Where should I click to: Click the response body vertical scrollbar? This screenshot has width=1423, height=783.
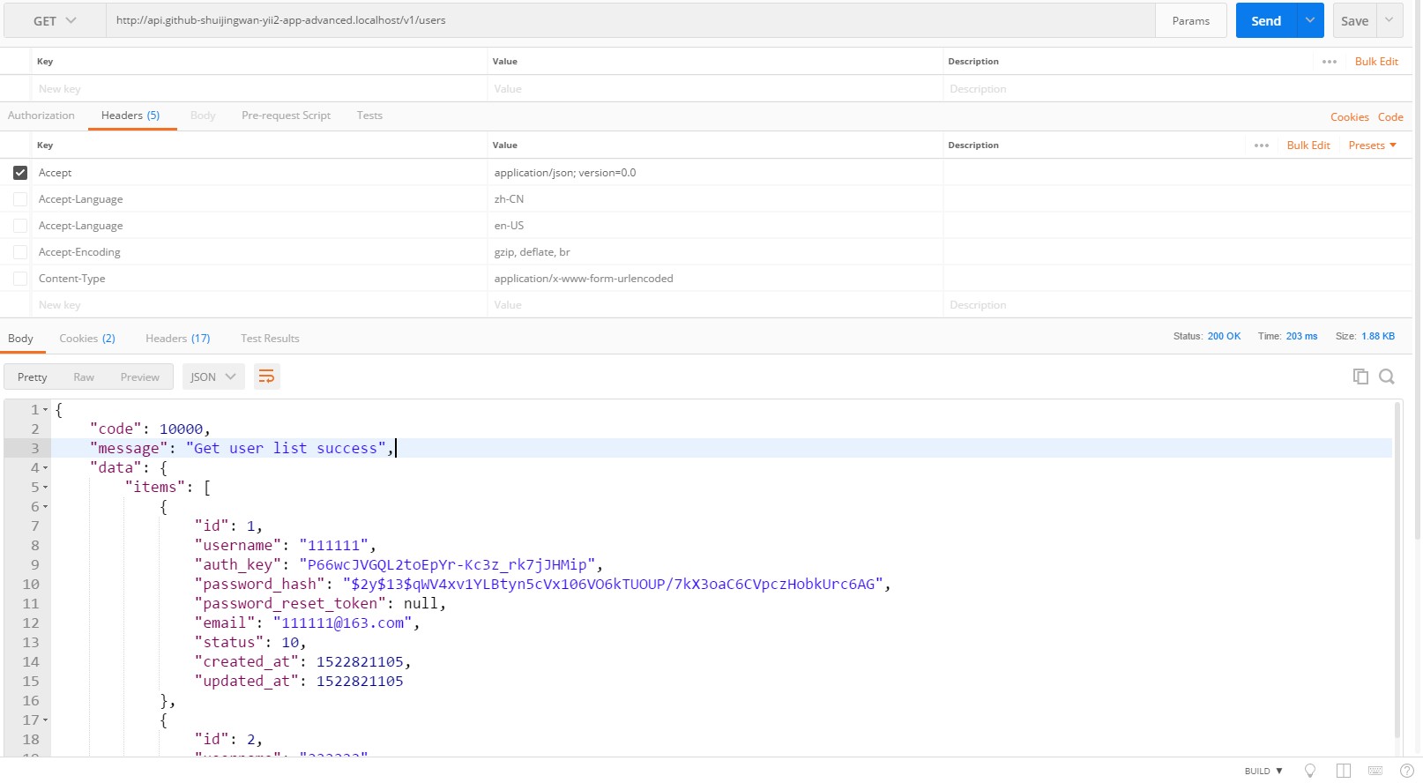[x=1397, y=564]
